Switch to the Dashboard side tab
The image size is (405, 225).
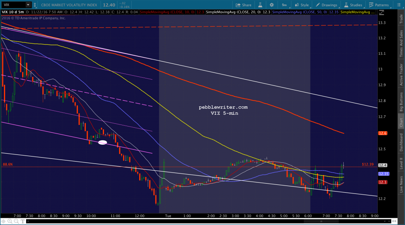click(x=401, y=142)
